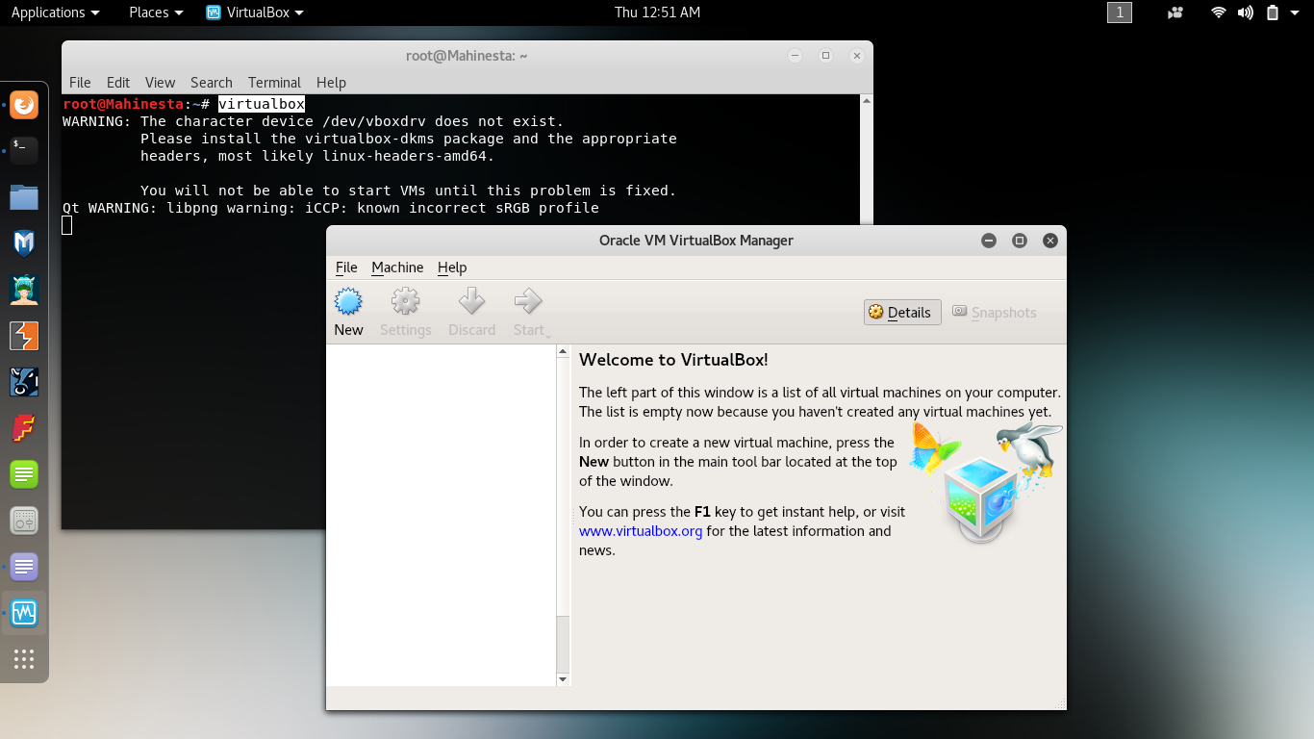Create a new VM with New button
The height and width of the screenshot is (739, 1314).
click(x=348, y=313)
